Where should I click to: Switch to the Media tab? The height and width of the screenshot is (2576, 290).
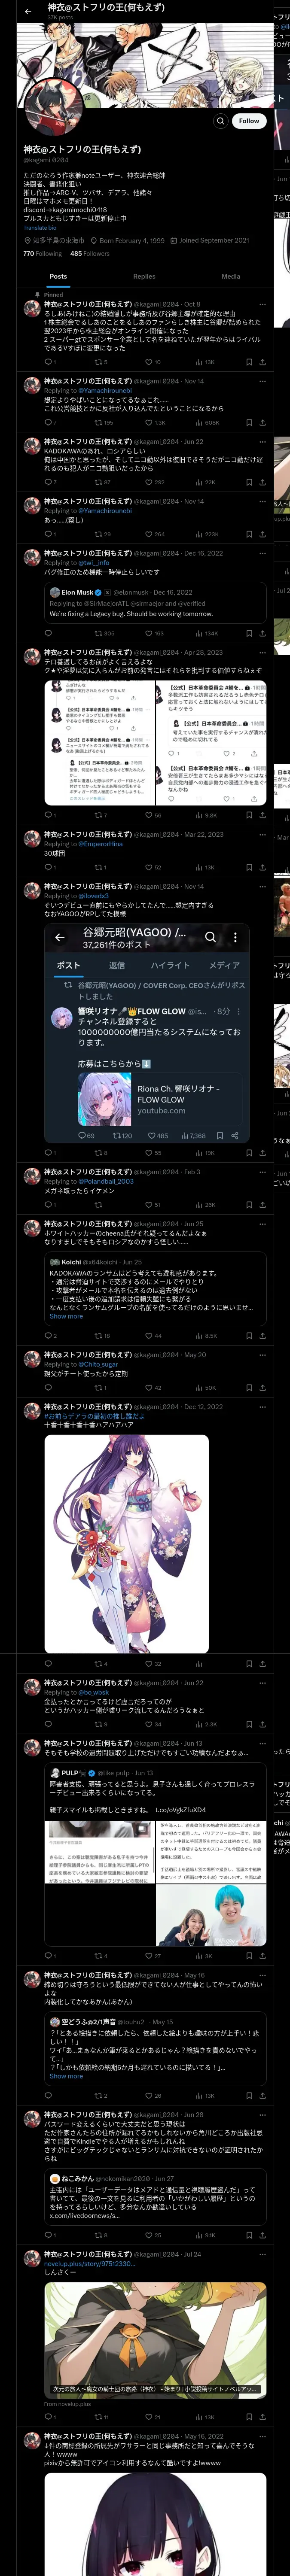tap(231, 276)
